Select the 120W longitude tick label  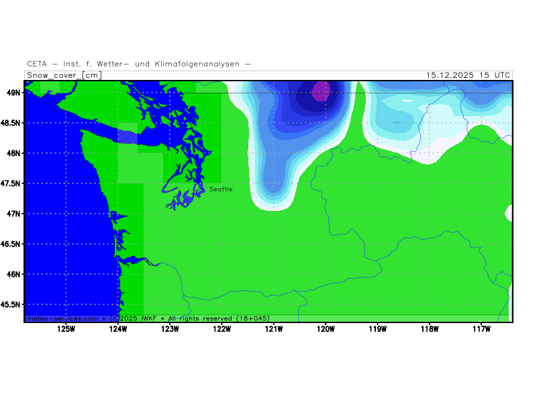(326, 328)
